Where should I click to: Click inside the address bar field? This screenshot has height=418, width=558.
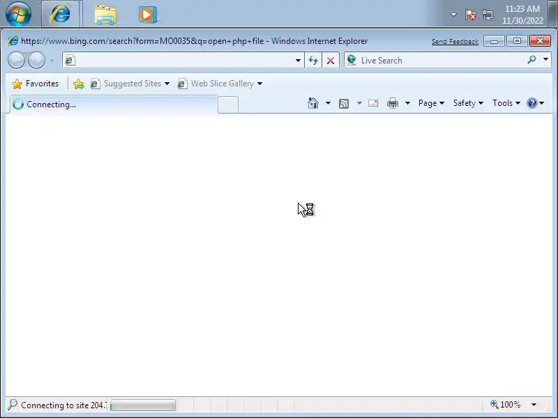(x=183, y=60)
